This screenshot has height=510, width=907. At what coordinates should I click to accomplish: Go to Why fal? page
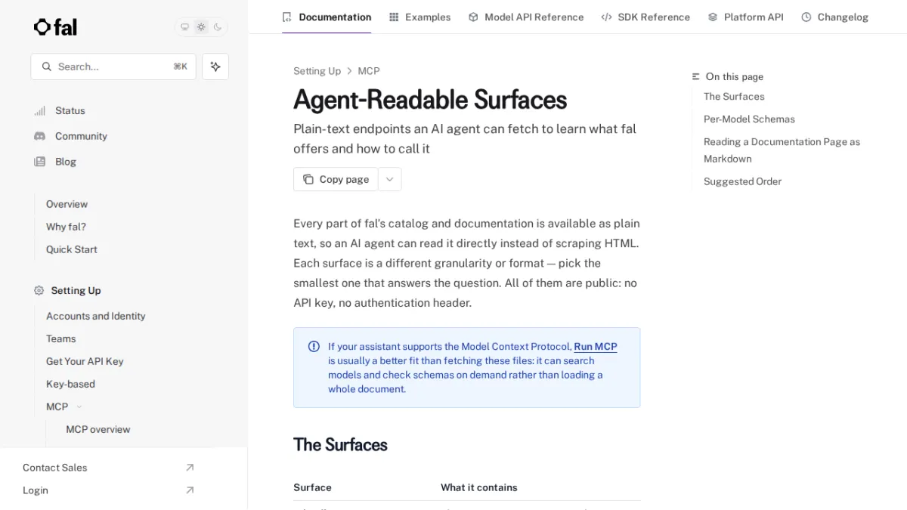pyautogui.click(x=66, y=227)
